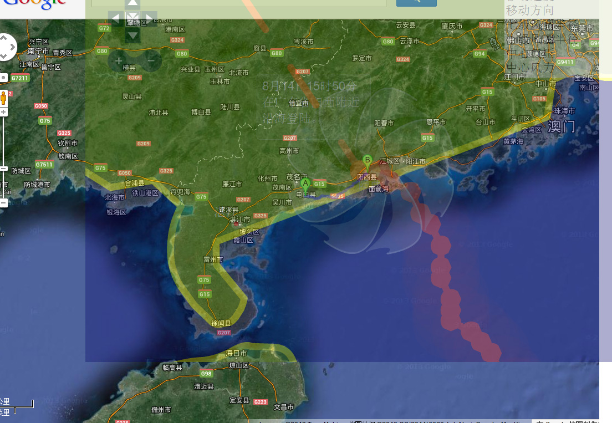Click the typhoon landfall info box text

click(310, 102)
